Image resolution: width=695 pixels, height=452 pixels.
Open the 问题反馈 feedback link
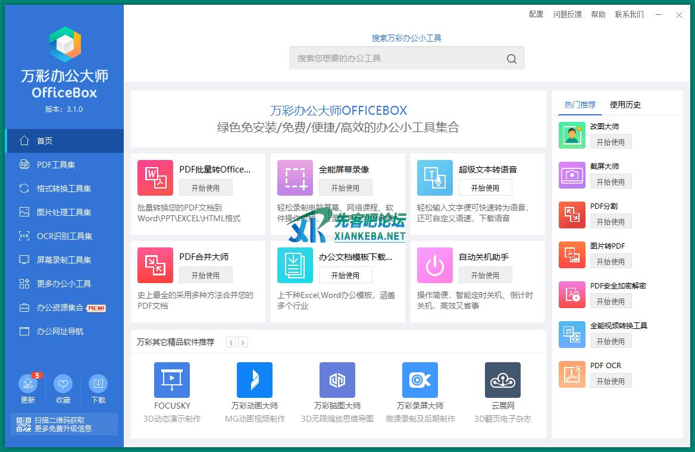[x=567, y=14]
